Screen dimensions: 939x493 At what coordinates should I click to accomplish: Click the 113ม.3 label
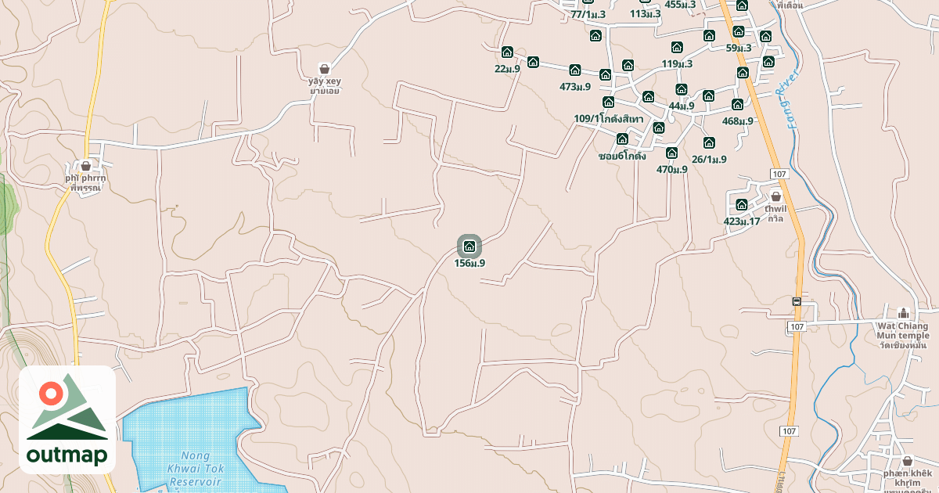click(x=646, y=13)
